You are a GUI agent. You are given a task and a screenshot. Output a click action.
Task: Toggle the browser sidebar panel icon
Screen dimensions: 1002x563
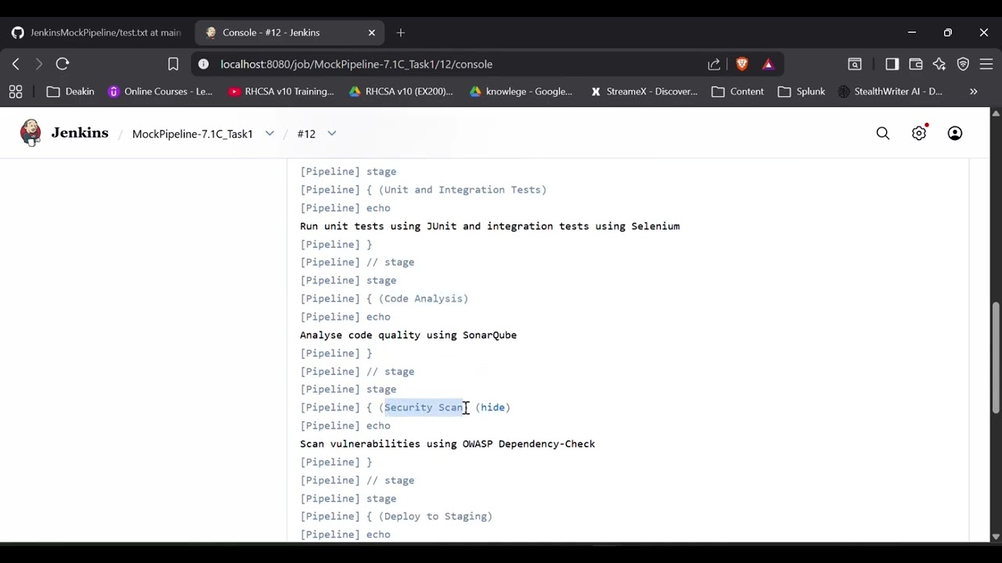coord(892,64)
